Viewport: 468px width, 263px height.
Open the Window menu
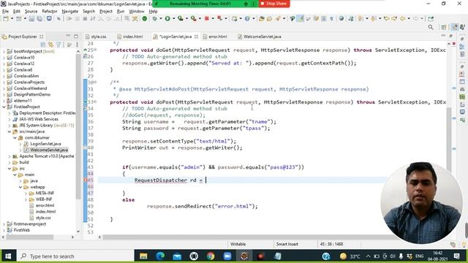click(x=137, y=12)
